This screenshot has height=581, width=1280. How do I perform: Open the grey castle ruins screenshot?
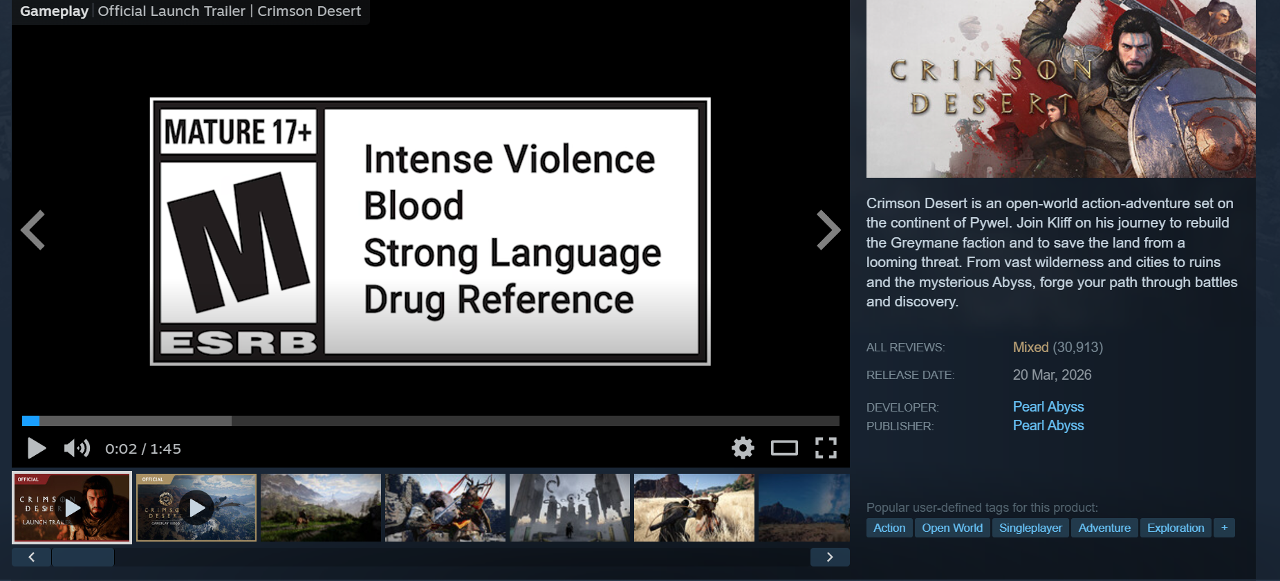tap(570, 508)
